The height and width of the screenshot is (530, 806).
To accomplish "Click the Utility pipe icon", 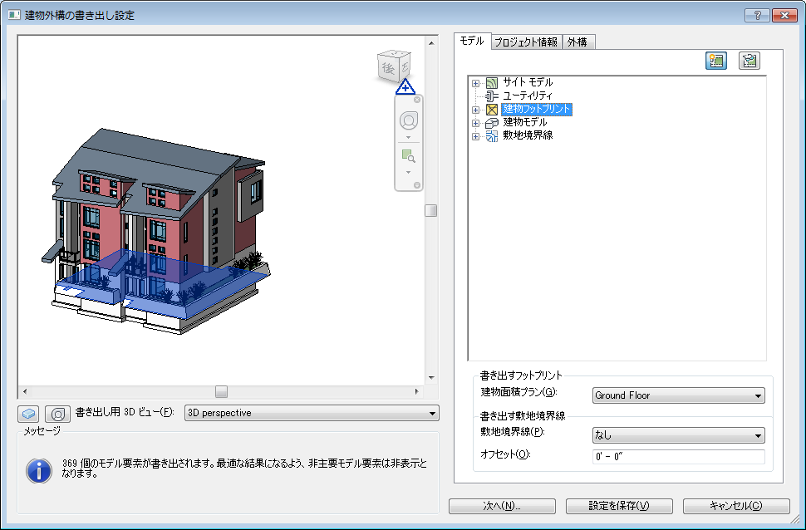I will 492,96.
